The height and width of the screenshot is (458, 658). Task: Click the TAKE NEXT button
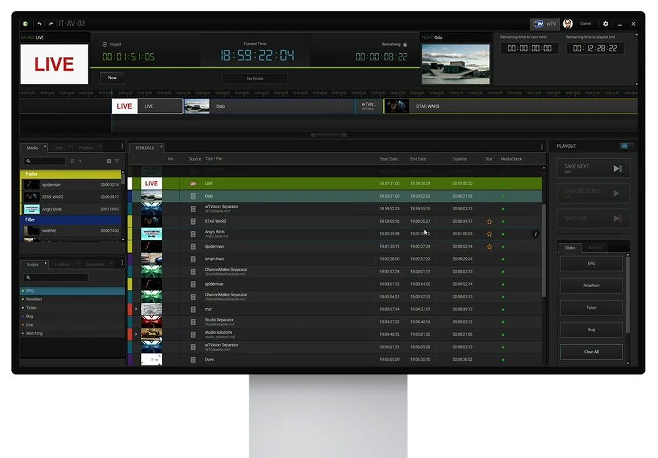point(594,168)
